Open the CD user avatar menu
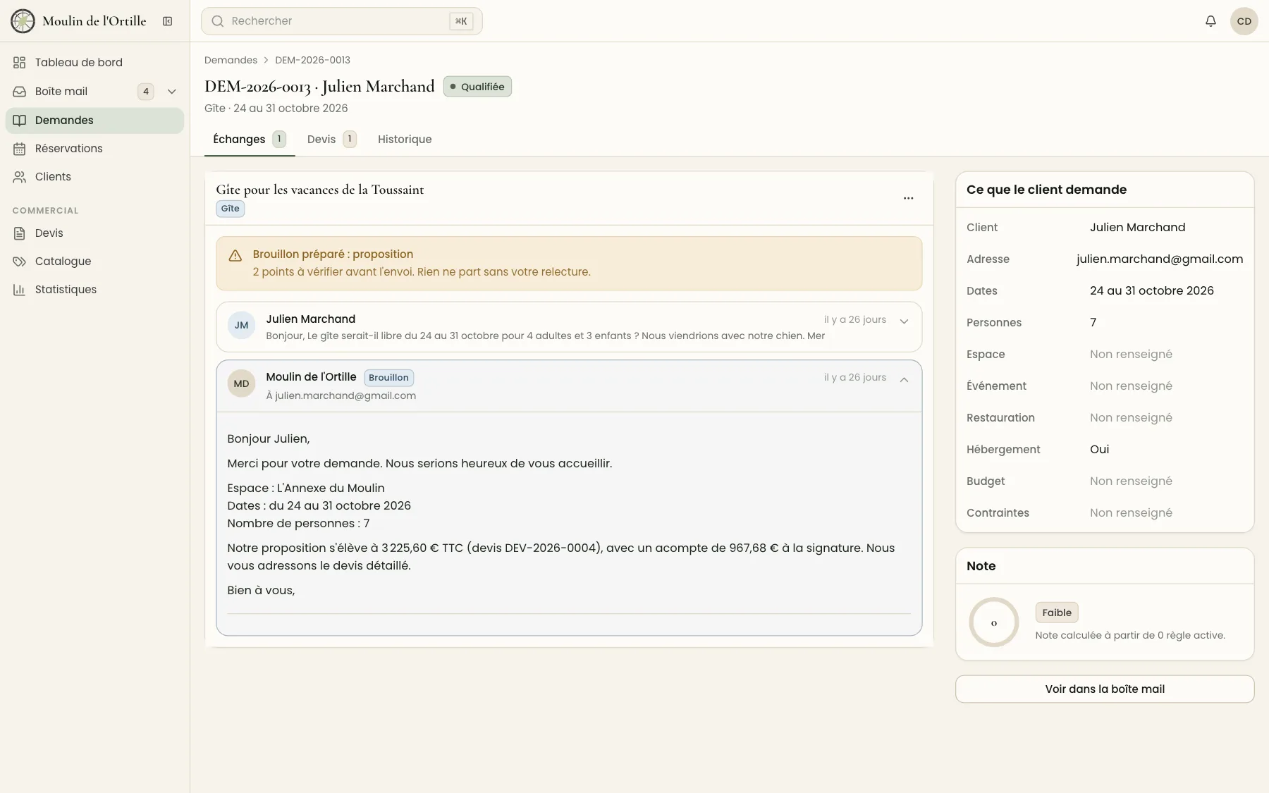The height and width of the screenshot is (793, 1269). (1244, 21)
